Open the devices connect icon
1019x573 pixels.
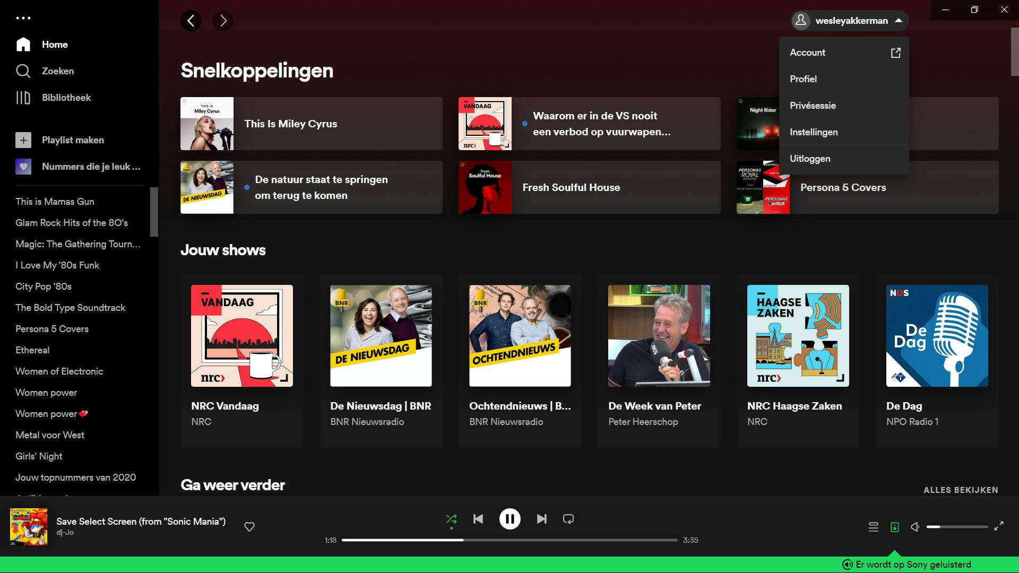[894, 527]
